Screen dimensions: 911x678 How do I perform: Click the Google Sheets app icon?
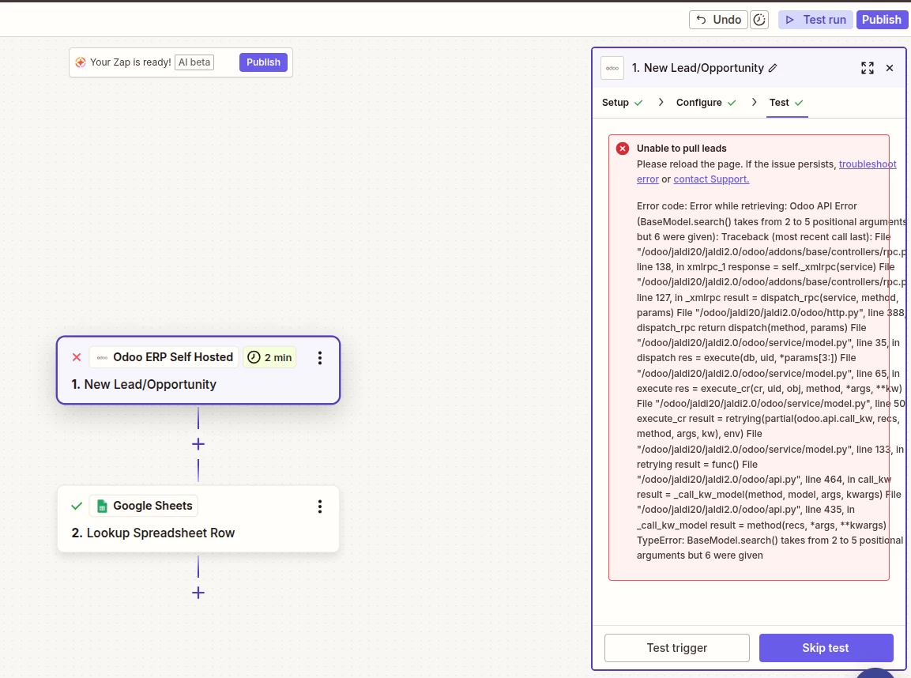[x=102, y=506]
